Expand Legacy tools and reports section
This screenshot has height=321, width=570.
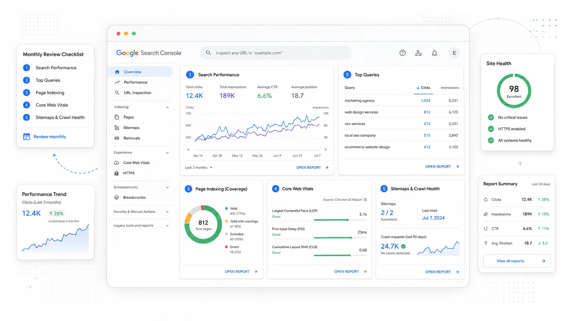click(x=167, y=225)
